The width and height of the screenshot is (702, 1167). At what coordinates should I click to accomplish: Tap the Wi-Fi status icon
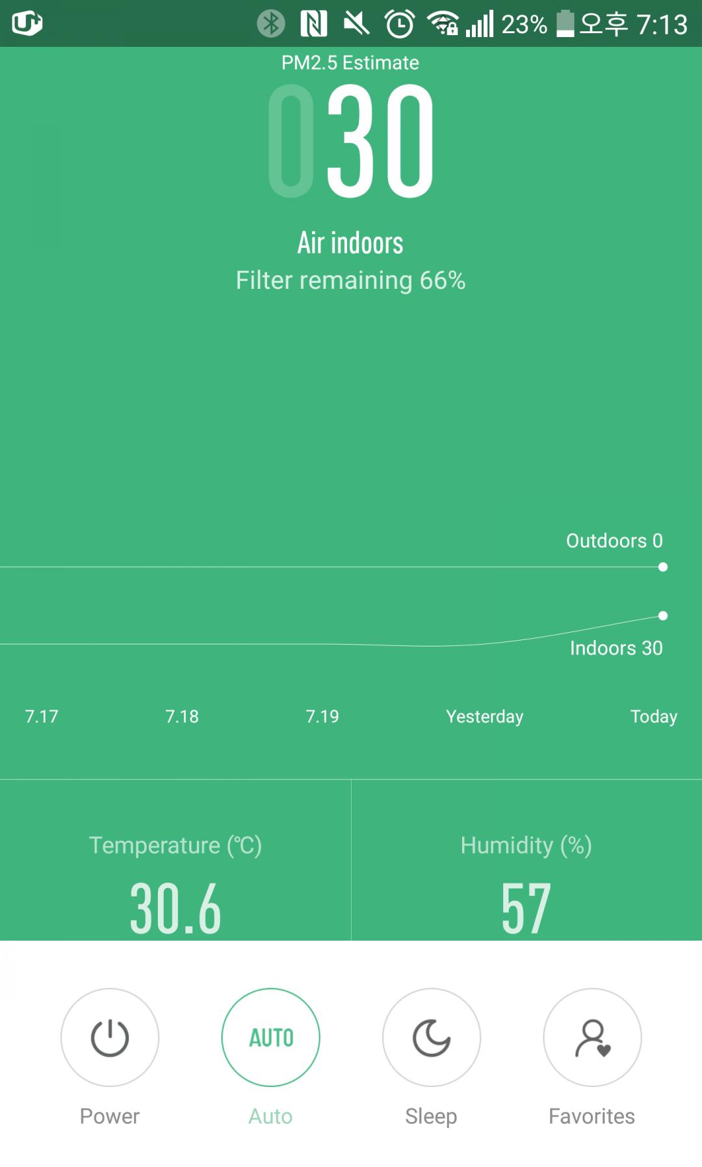(x=442, y=24)
